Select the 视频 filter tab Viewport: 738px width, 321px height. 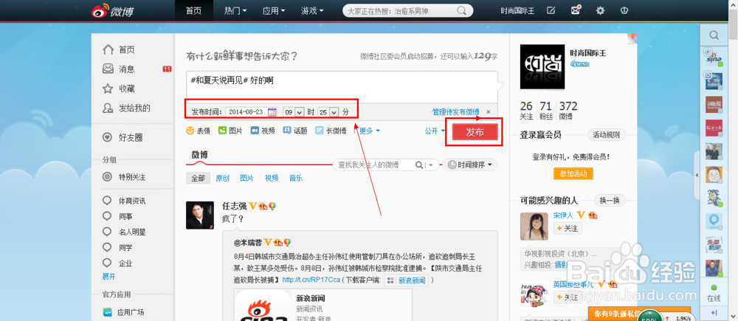pyautogui.click(x=271, y=178)
